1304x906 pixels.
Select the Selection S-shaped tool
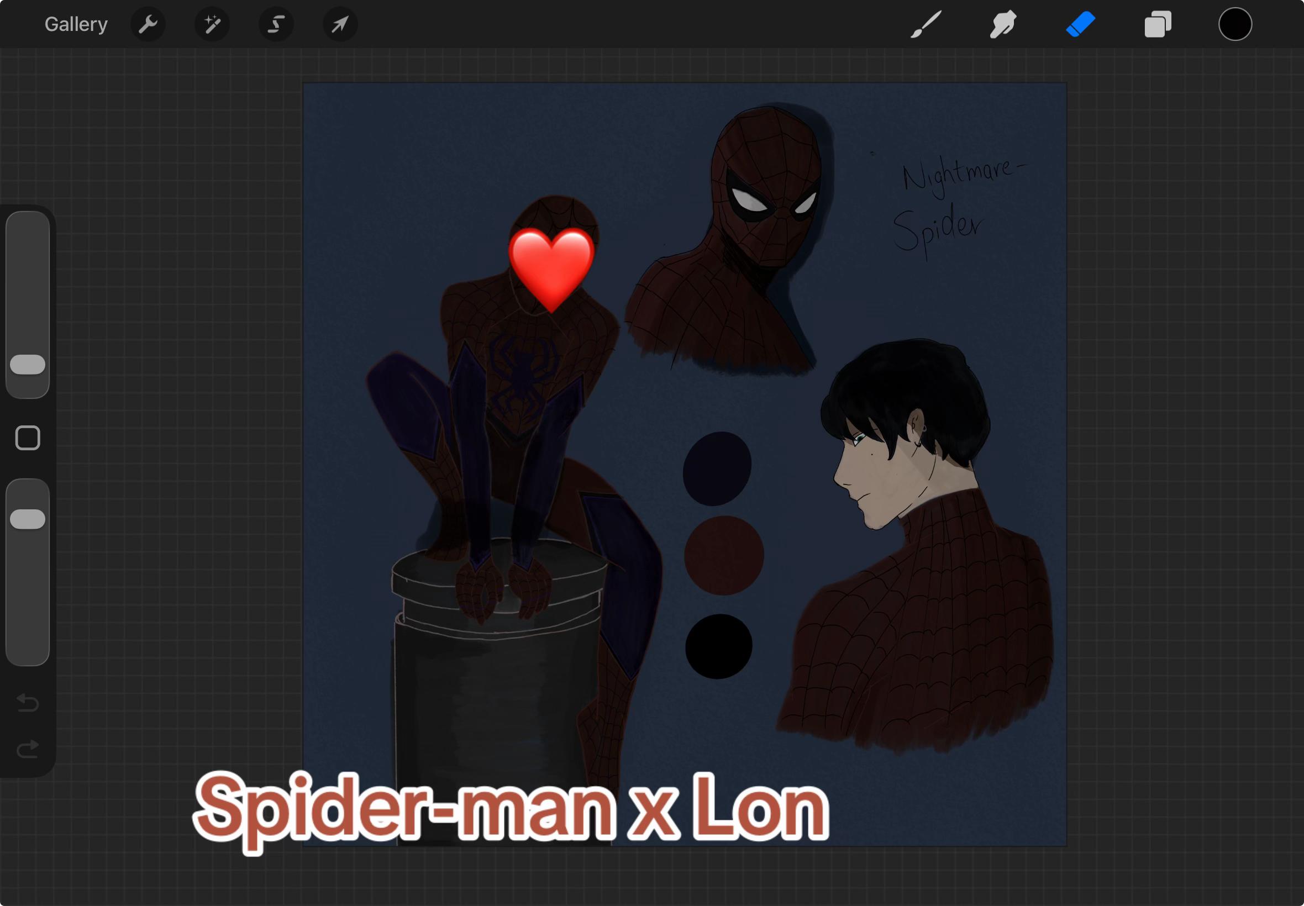276,24
